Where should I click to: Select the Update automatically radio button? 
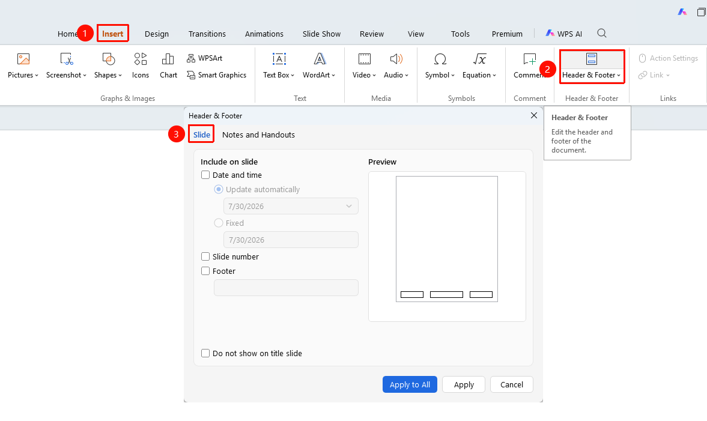(219, 189)
